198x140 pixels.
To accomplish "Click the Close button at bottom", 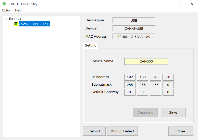I will [181, 131].
